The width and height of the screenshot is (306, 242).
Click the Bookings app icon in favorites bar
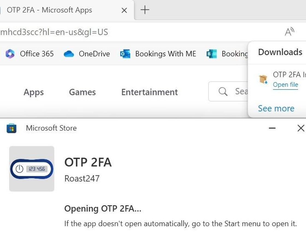click(x=211, y=54)
